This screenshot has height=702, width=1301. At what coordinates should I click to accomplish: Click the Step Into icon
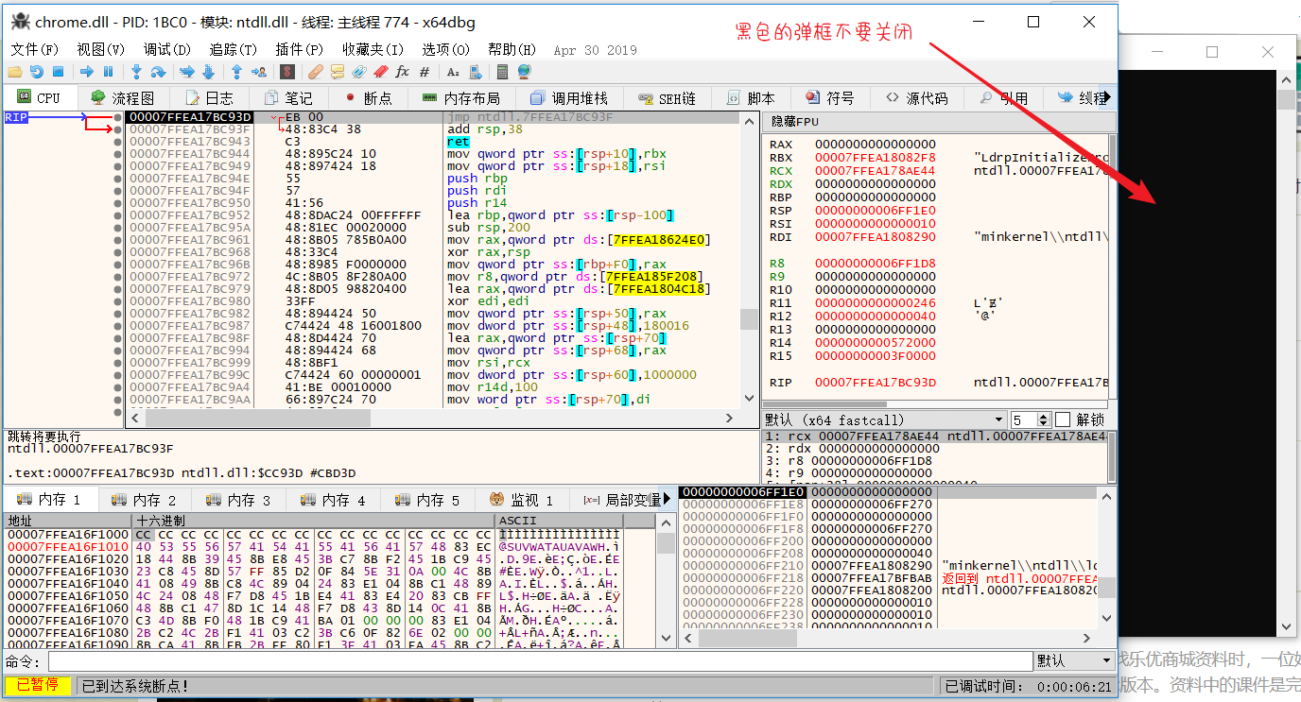(x=136, y=72)
